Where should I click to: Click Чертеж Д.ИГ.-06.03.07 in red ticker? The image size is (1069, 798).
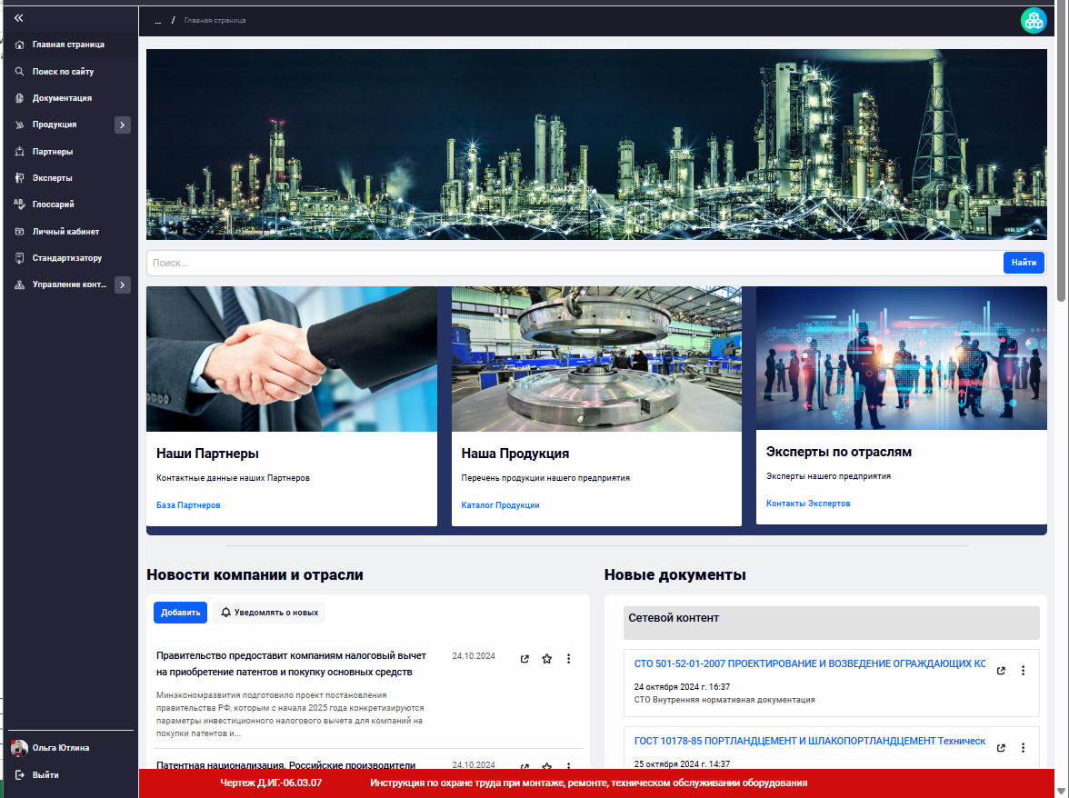tap(271, 783)
